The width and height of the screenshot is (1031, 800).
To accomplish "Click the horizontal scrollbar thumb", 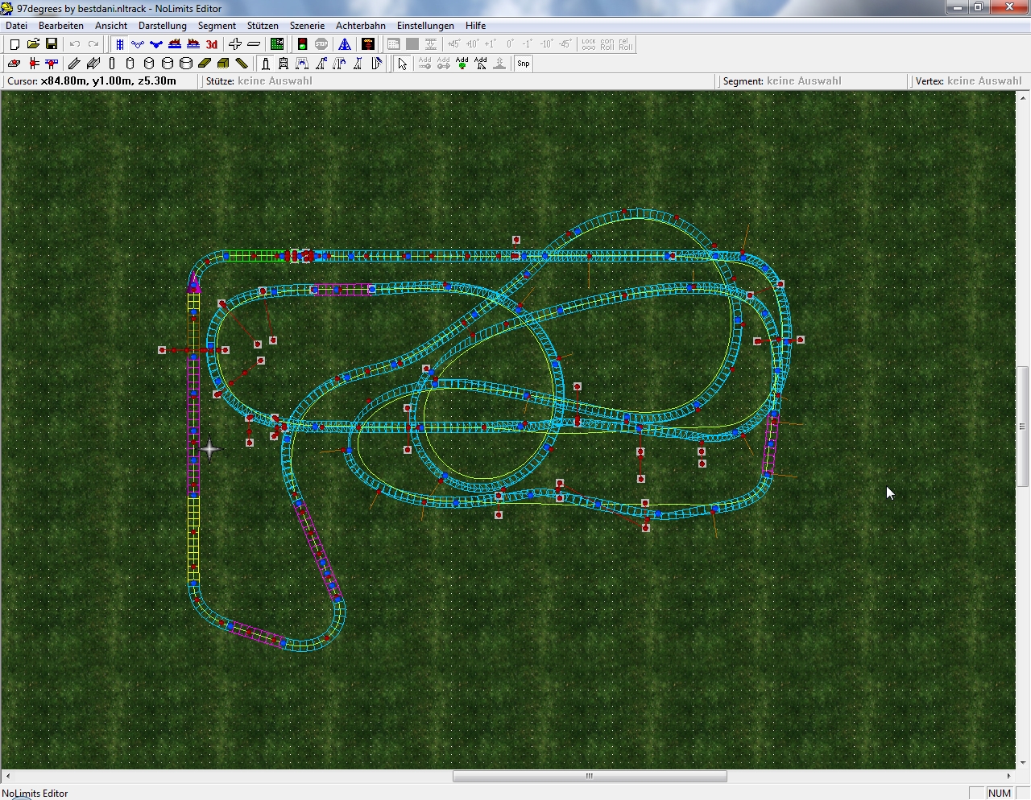I will click(589, 777).
